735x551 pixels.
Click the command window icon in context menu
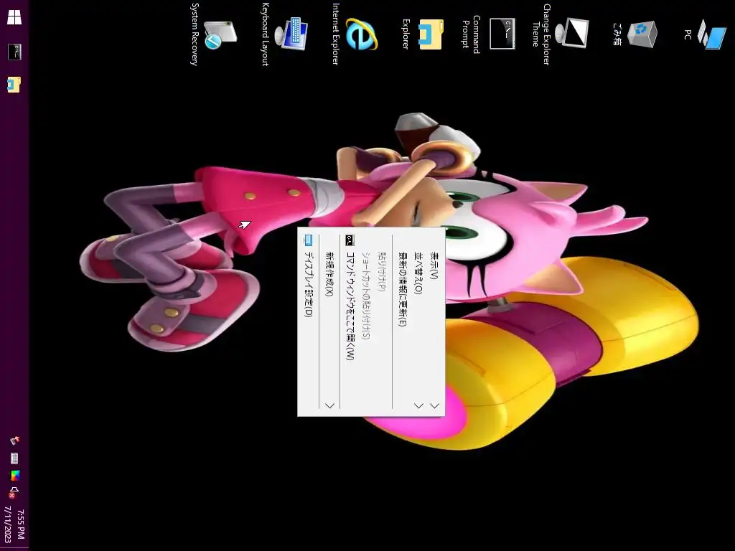coord(350,240)
